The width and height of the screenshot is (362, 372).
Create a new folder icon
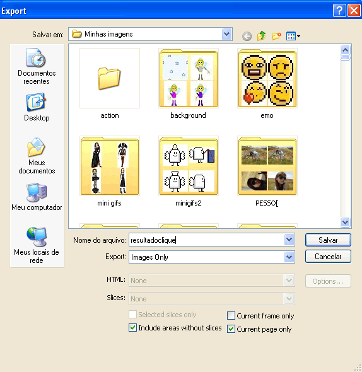pos(276,36)
